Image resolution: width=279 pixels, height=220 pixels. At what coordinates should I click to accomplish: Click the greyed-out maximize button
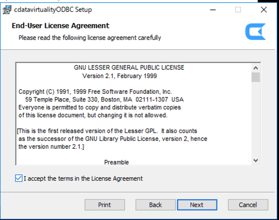(x=238, y=10)
